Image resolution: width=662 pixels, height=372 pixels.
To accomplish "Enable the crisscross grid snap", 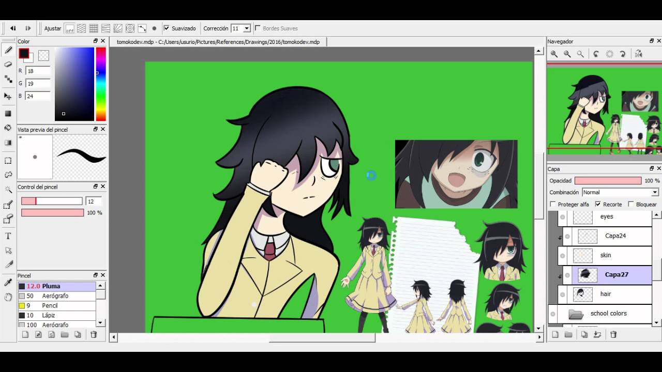I will pos(94,28).
